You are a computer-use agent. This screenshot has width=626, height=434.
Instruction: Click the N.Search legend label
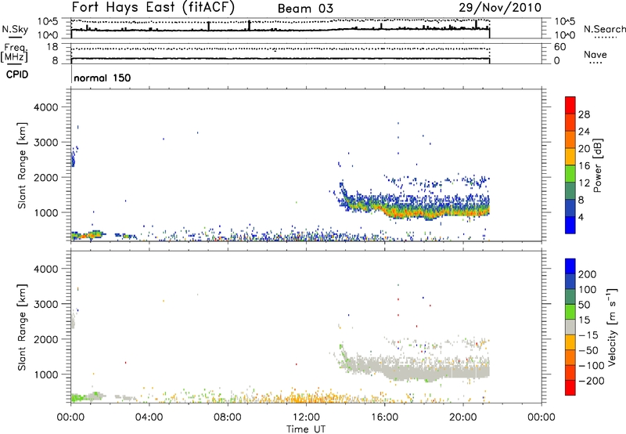(x=604, y=29)
